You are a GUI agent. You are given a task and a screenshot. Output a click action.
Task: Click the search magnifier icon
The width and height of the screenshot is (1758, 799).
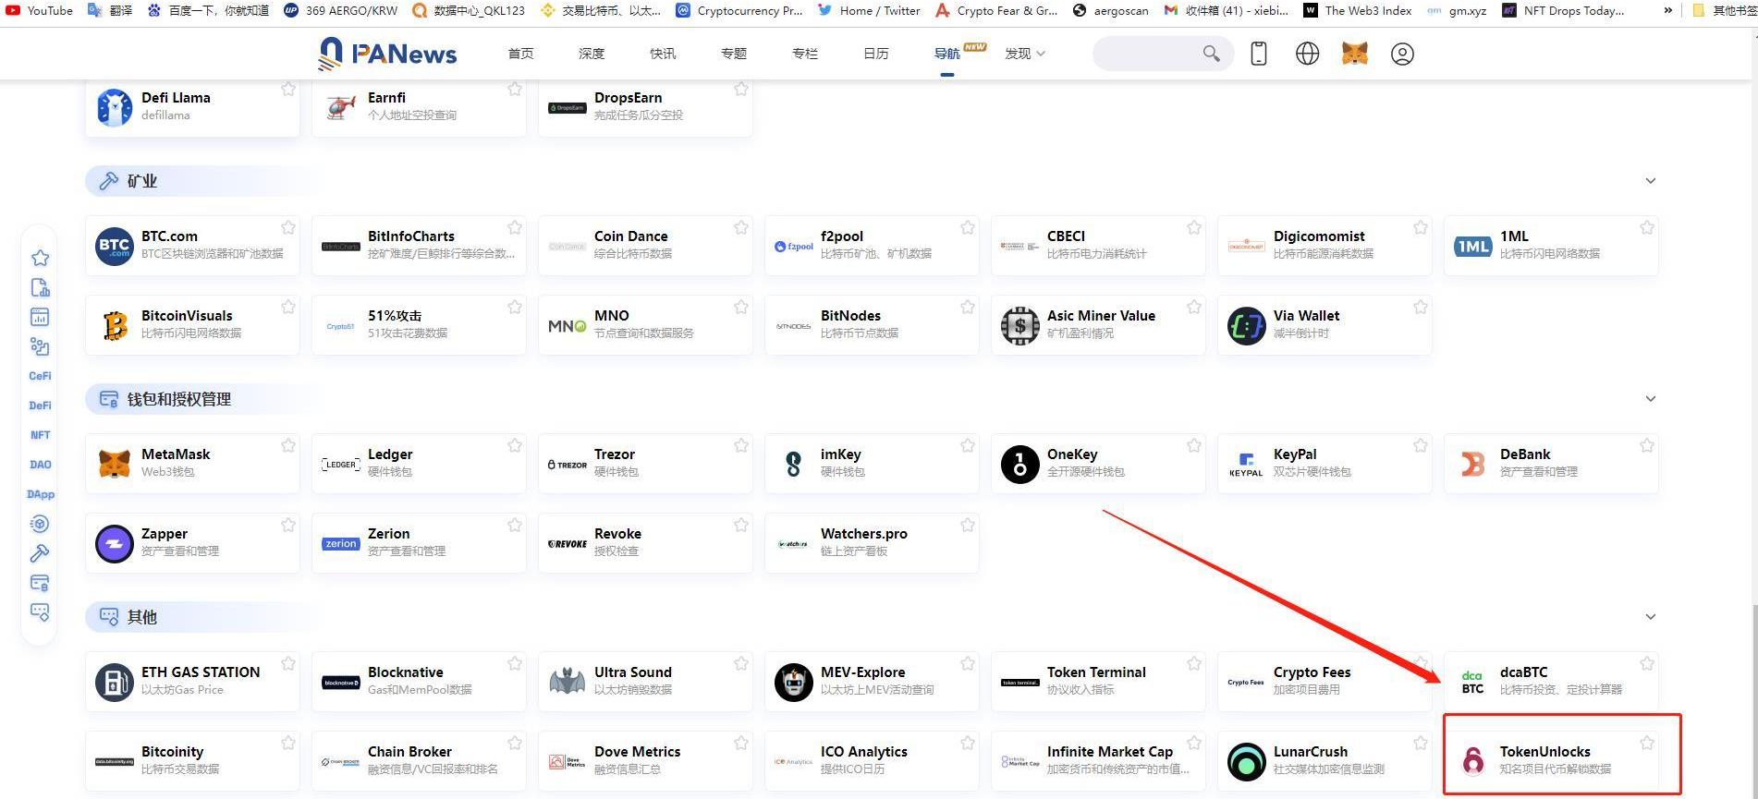click(x=1211, y=54)
